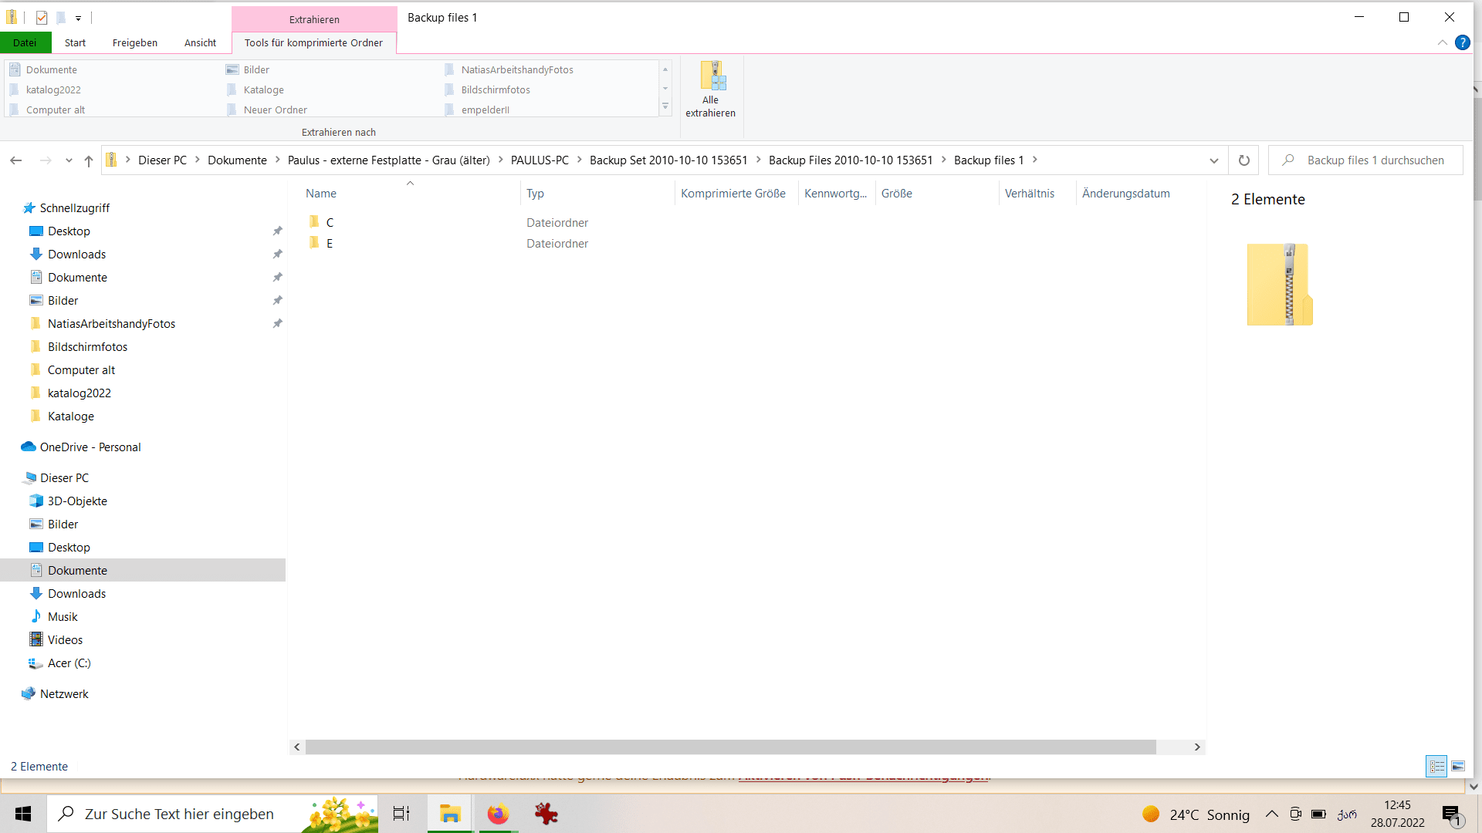Go back with the left arrow
Screen dimensions: 1482x833
(16, 160)
